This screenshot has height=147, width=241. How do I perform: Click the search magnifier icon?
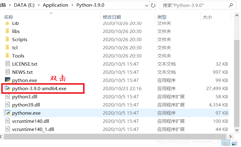click(x=231, y=5)
